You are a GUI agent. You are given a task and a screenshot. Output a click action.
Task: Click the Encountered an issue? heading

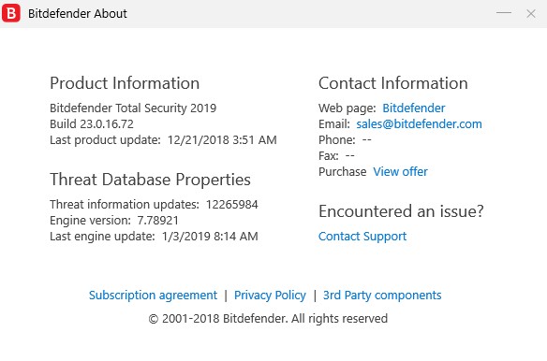[x=401, y=211]
